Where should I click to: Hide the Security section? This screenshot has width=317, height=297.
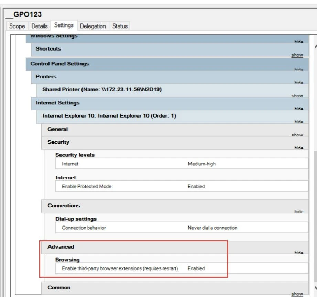click(298, 147)
